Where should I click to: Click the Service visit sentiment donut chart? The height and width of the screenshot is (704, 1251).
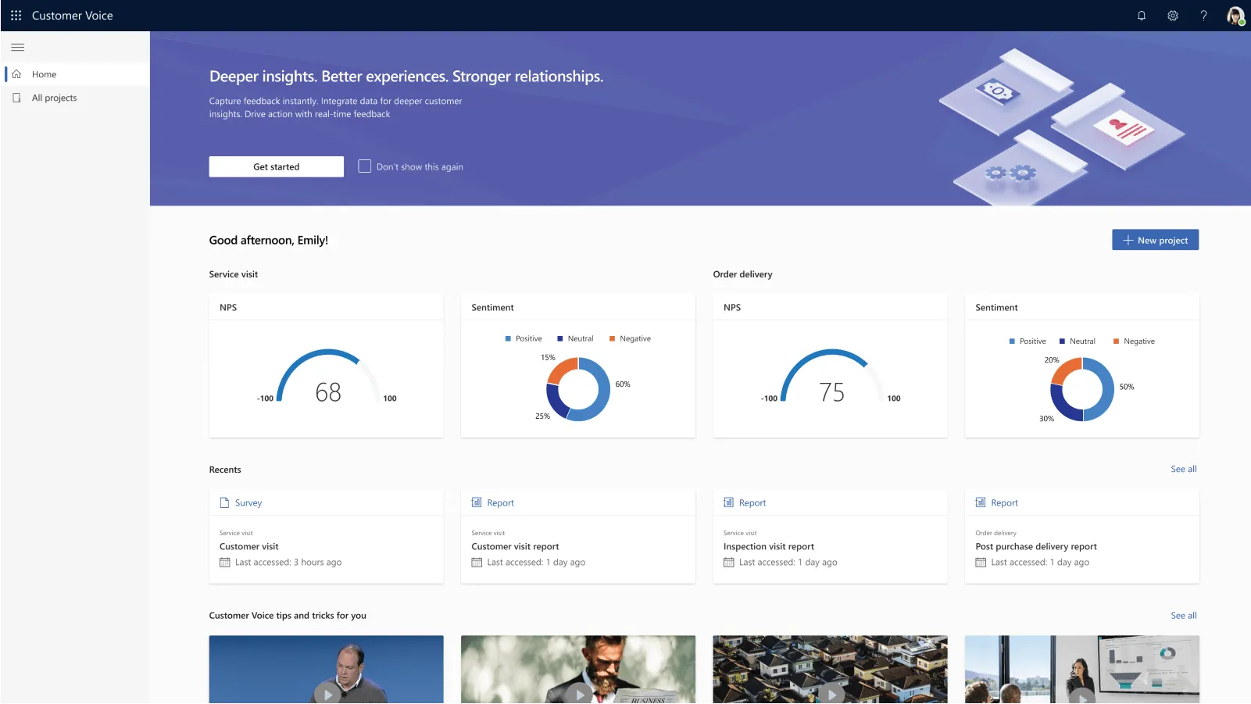(x=578, y=389)
